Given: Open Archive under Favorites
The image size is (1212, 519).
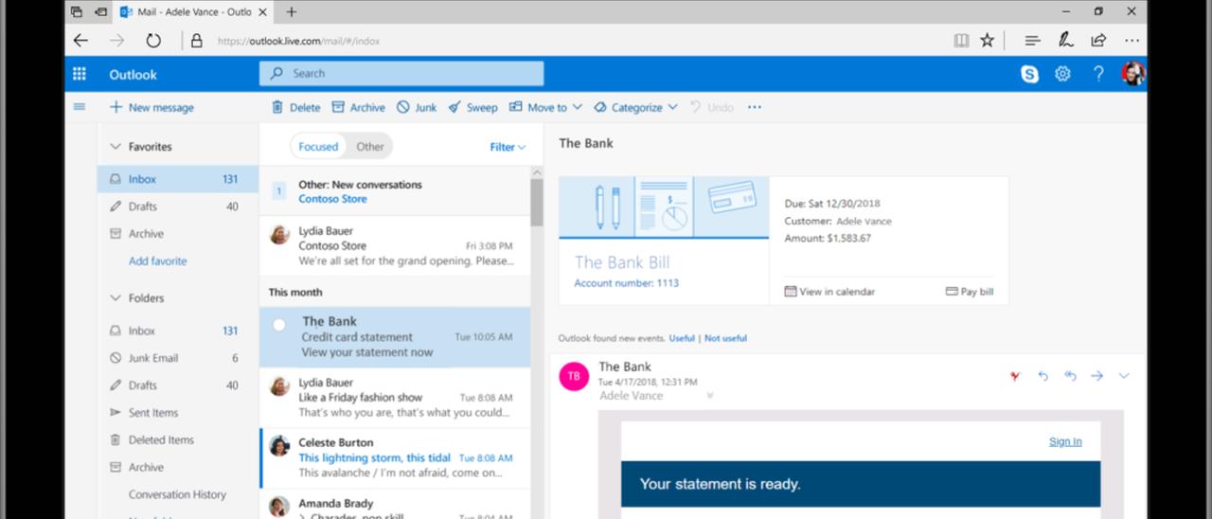Looking at the screenshot, I should 177,234.
